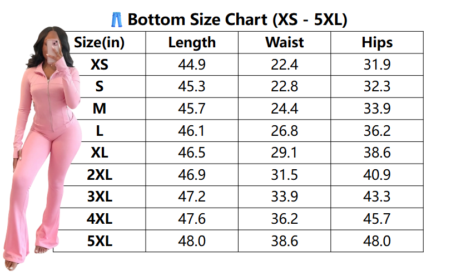This screenshot has width=466, height=280.
Task: Click the XL size row label
Action: click(x=100, y=153)
